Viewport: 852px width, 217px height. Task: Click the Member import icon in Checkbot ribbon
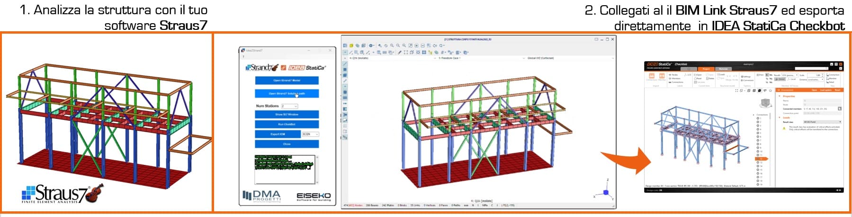pyautogui.click(x=662, y=76)
